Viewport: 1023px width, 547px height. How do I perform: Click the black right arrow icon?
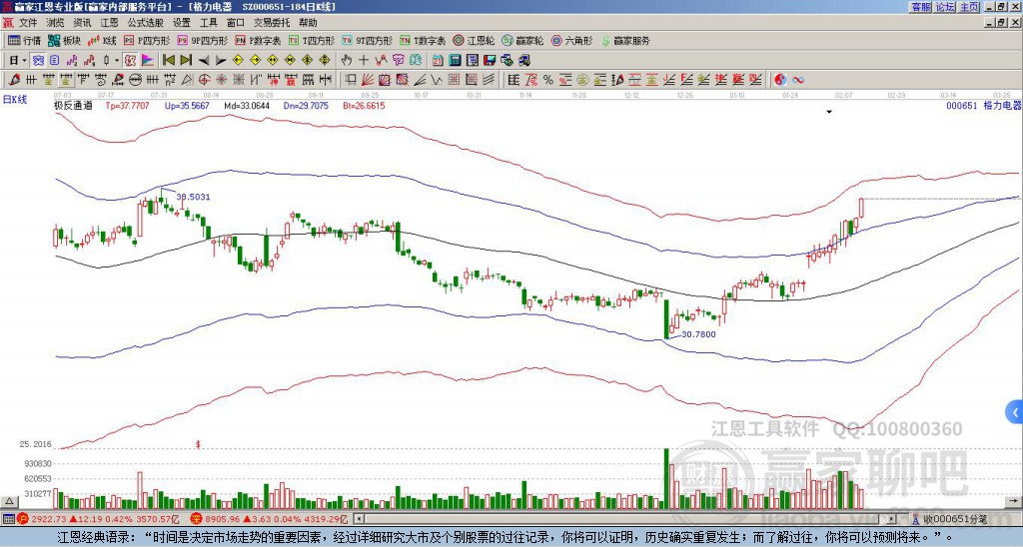pyautogui.click(x=221, y=61)
